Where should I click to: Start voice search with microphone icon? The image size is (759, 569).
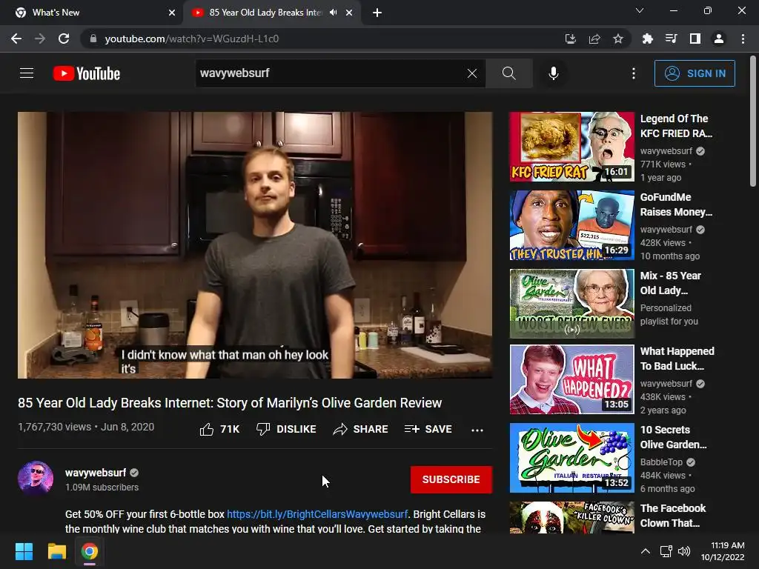[553, 73]
